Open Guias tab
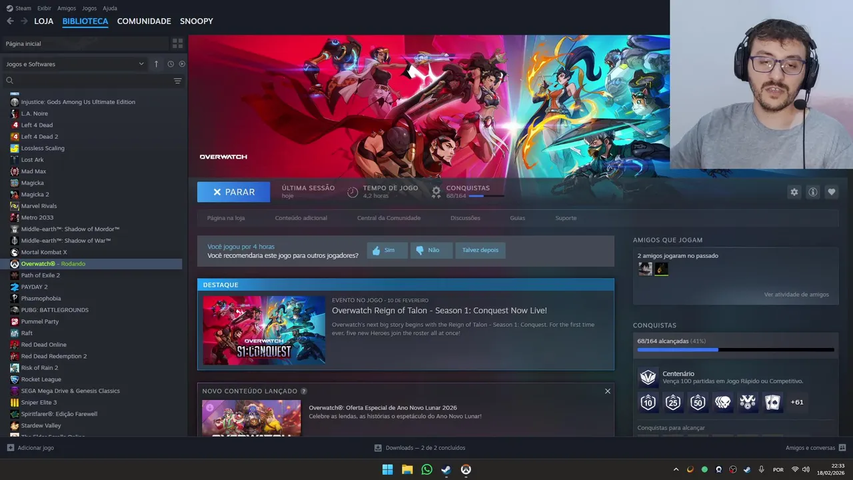853x480 pixels. coord(518,218)
